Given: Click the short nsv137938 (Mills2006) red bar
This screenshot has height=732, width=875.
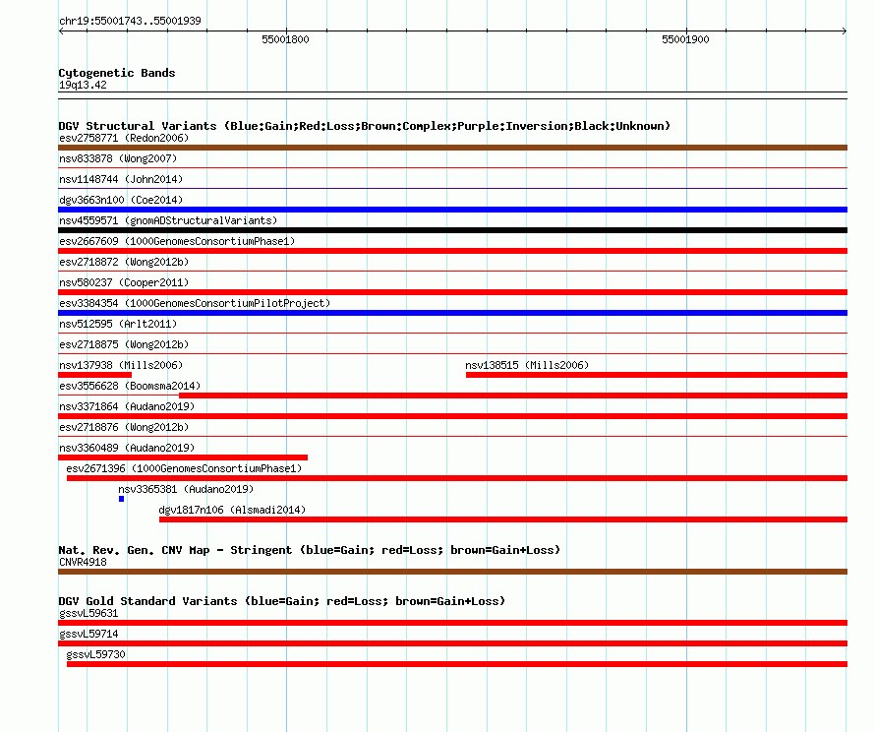Looking at the screenshot, I should [x=94, y=375].
